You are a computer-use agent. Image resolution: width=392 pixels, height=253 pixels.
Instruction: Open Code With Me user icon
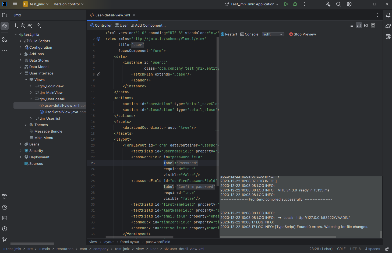328,4
